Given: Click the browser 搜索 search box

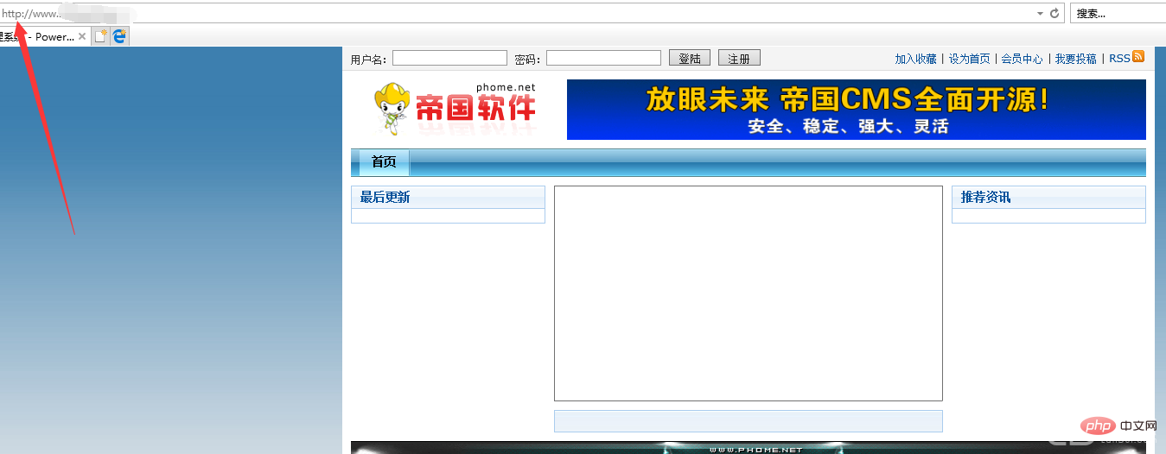Looking at the screenshot, I should [1115, 13].
